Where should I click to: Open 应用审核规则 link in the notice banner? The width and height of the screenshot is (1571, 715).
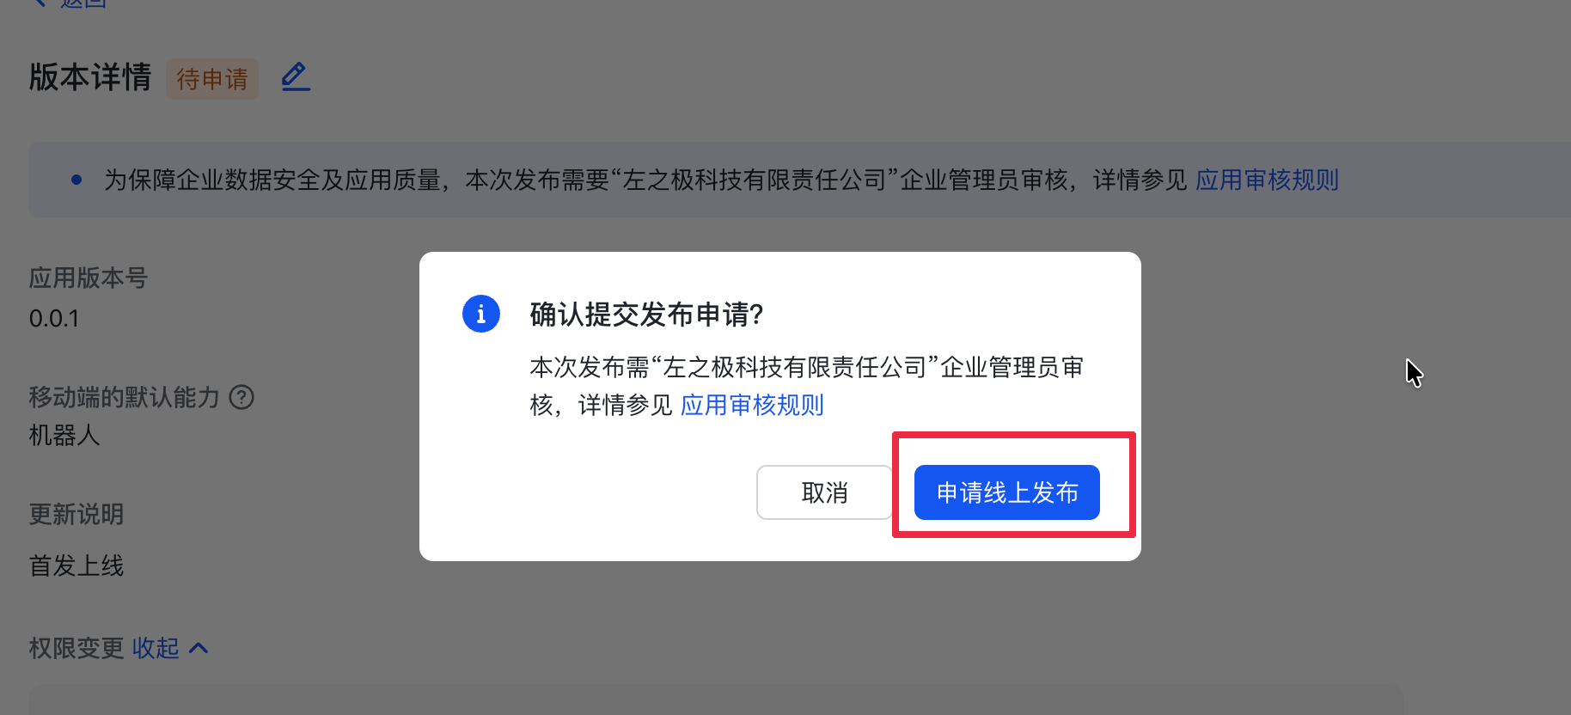[1267, 180]
